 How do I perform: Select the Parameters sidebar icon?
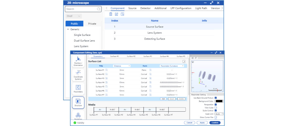[78, 89]
